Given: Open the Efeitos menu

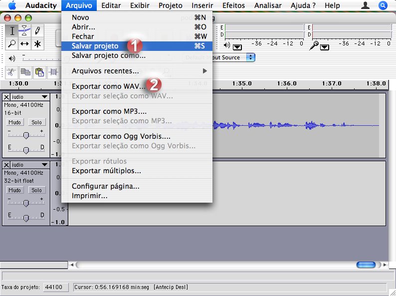Looking at the screenshot, I should 233,5.
